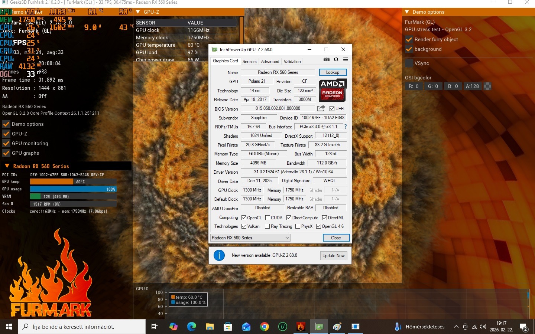Toggle the Ray Tracing checkbox
535x334 pixels.
tap(267, 226)
